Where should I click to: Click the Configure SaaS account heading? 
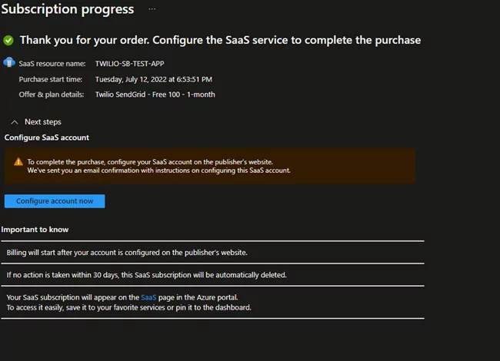[47, 137]
